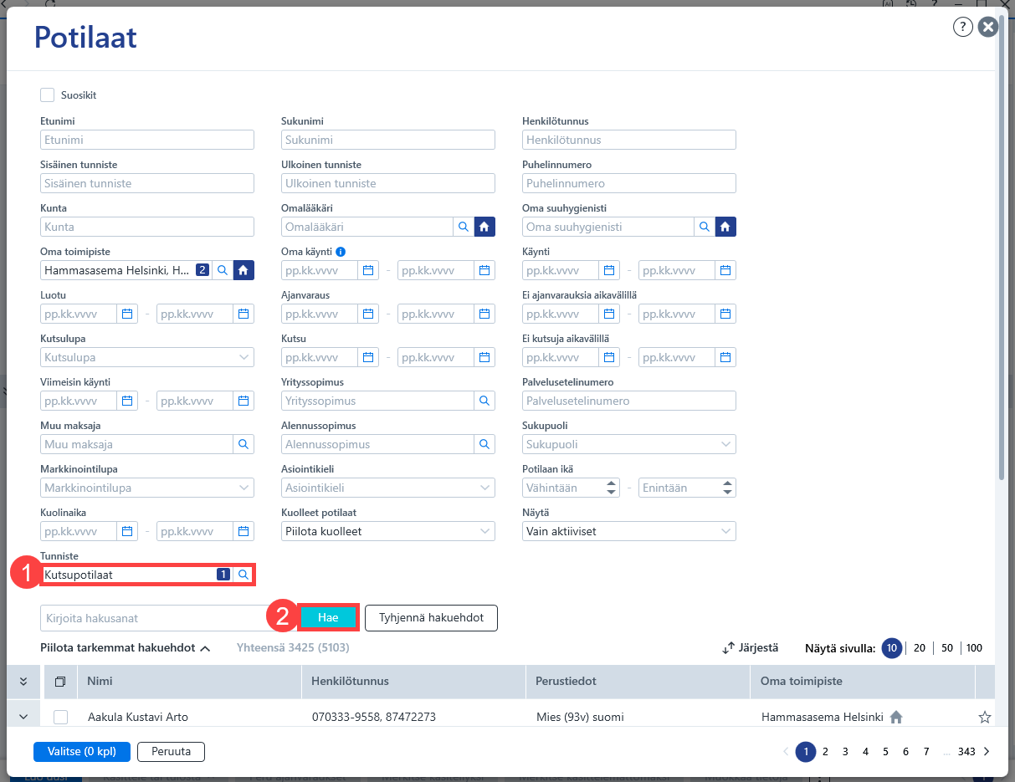Image resolution: width=1015 pixels, height=782 pixels.
Task: Open calendar for Kuolinaika start date
Action: [127, 531]
